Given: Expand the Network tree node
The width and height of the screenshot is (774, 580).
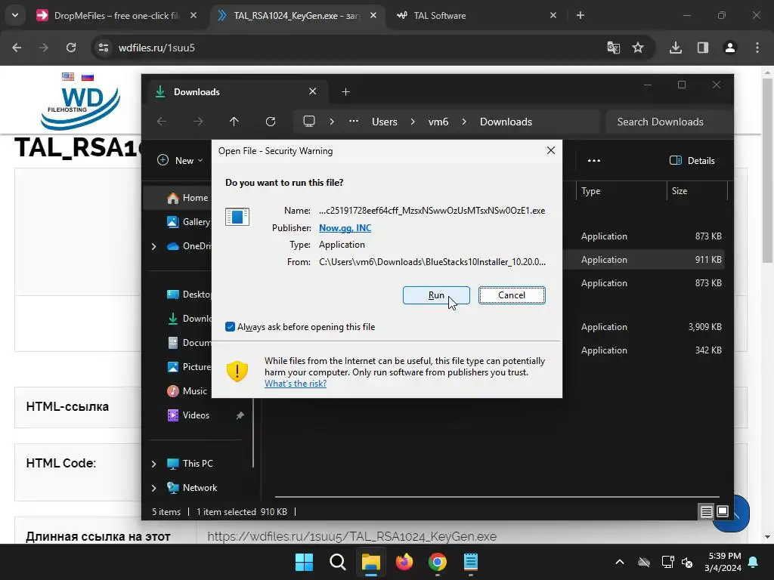Looking at the screenshot, I should point(153,488).
